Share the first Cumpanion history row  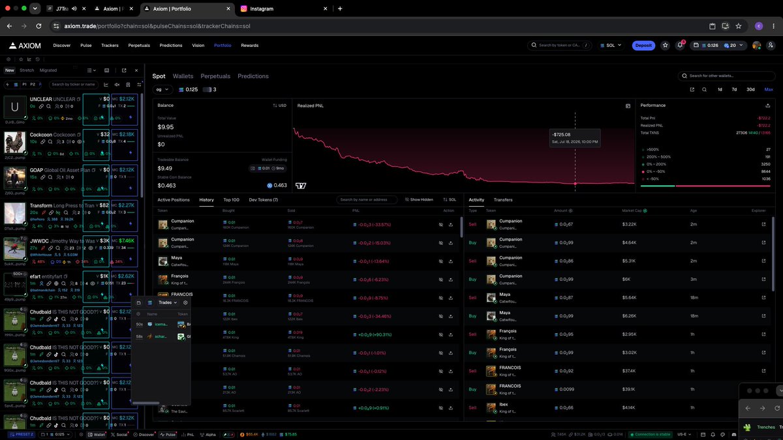click(x=451, y=224)
